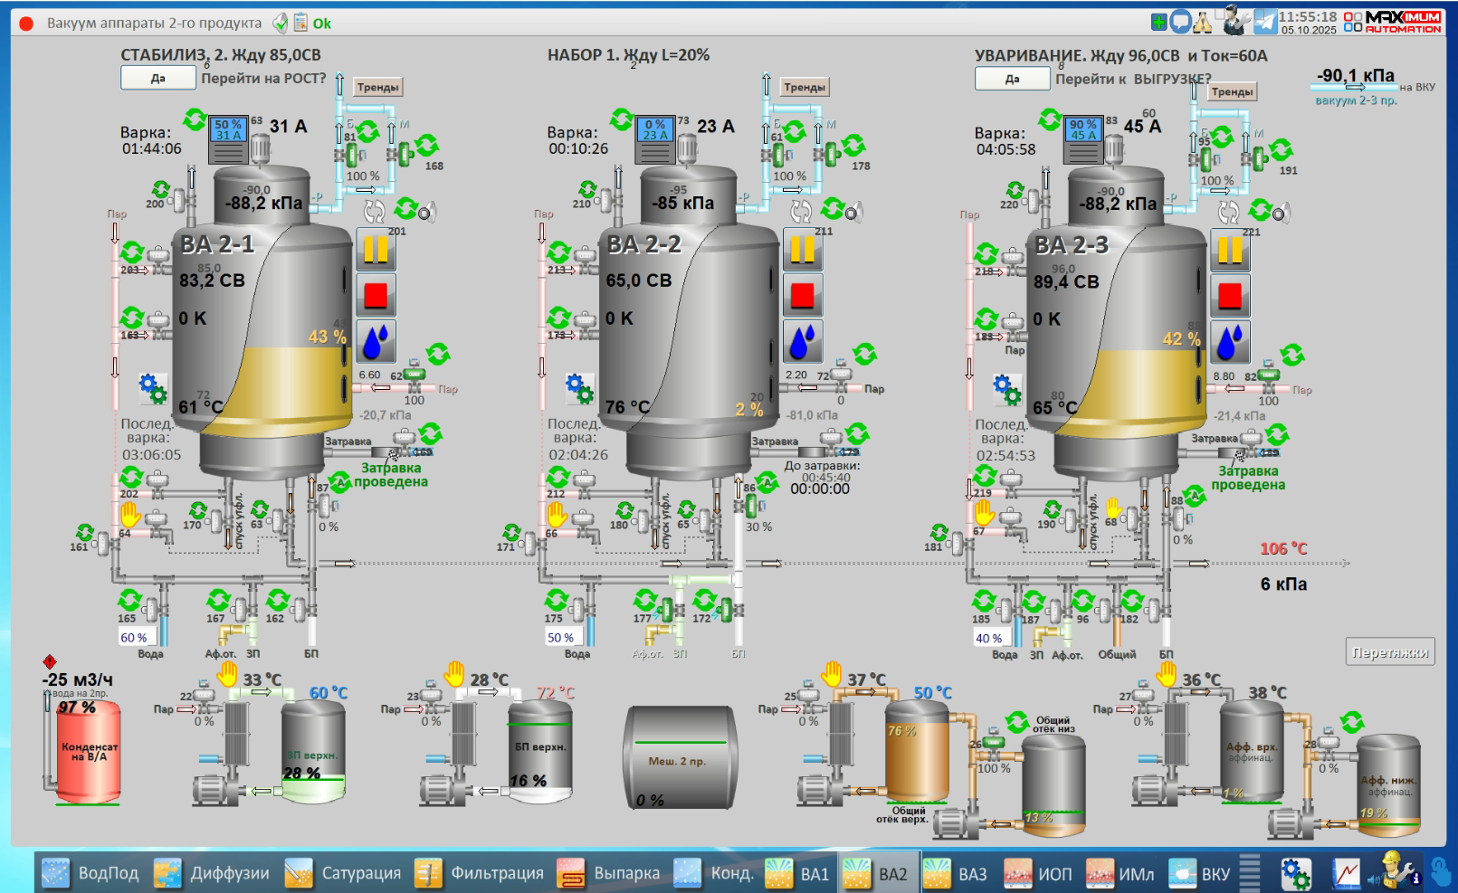Screen dimensions: 1458x893
Task: Click the red stop button on ВА 2-2
Action: [802, 296]
